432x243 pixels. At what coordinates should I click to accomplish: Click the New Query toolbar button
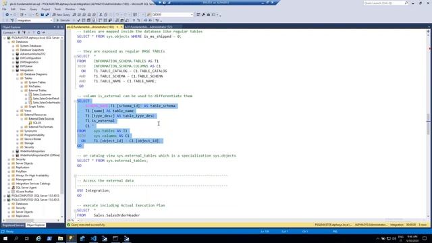(61, 15)
